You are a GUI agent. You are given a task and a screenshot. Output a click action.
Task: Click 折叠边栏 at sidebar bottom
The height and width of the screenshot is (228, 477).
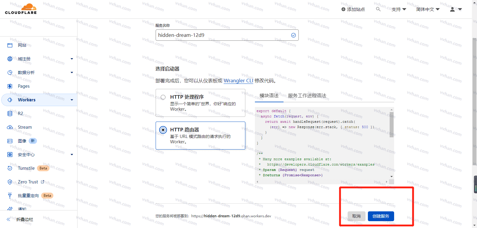[x=25, y=219]
